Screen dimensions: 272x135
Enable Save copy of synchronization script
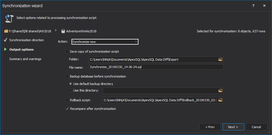coord(67,51)
